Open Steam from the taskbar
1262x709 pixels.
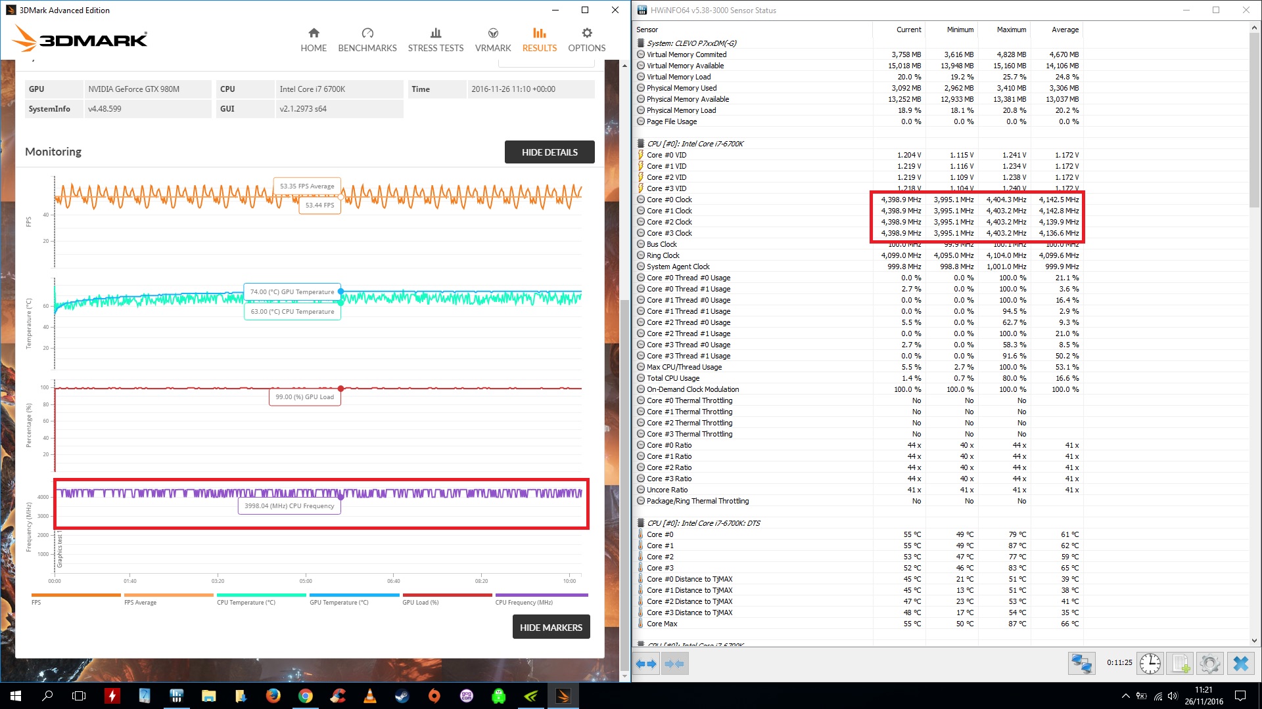point(402,696)
